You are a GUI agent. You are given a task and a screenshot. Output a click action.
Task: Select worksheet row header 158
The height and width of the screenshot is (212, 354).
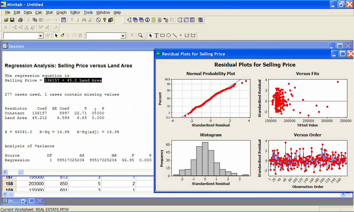9,183
